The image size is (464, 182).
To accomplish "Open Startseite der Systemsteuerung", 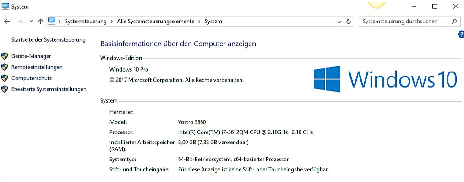I will [48, 39].
